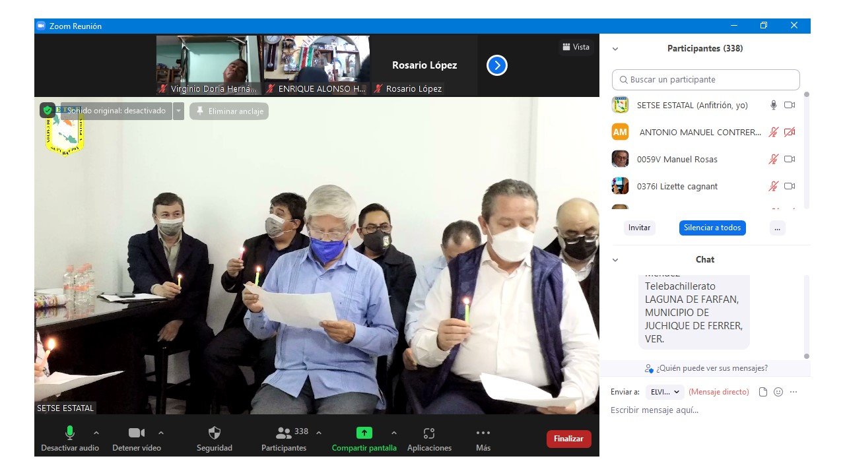Viewport: 845px width, 475px height.
Task: Click muted microphone of 0376I Lizette cagnant
Action: pyautogui.click(x=774, y=186)
